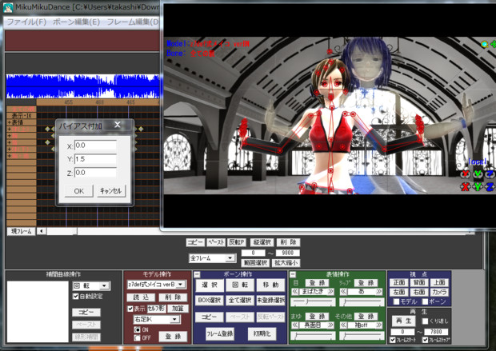Open the 全フレーム range dropdown
Viewport: 496px width, 351px height.
click(x=230, y=258)
